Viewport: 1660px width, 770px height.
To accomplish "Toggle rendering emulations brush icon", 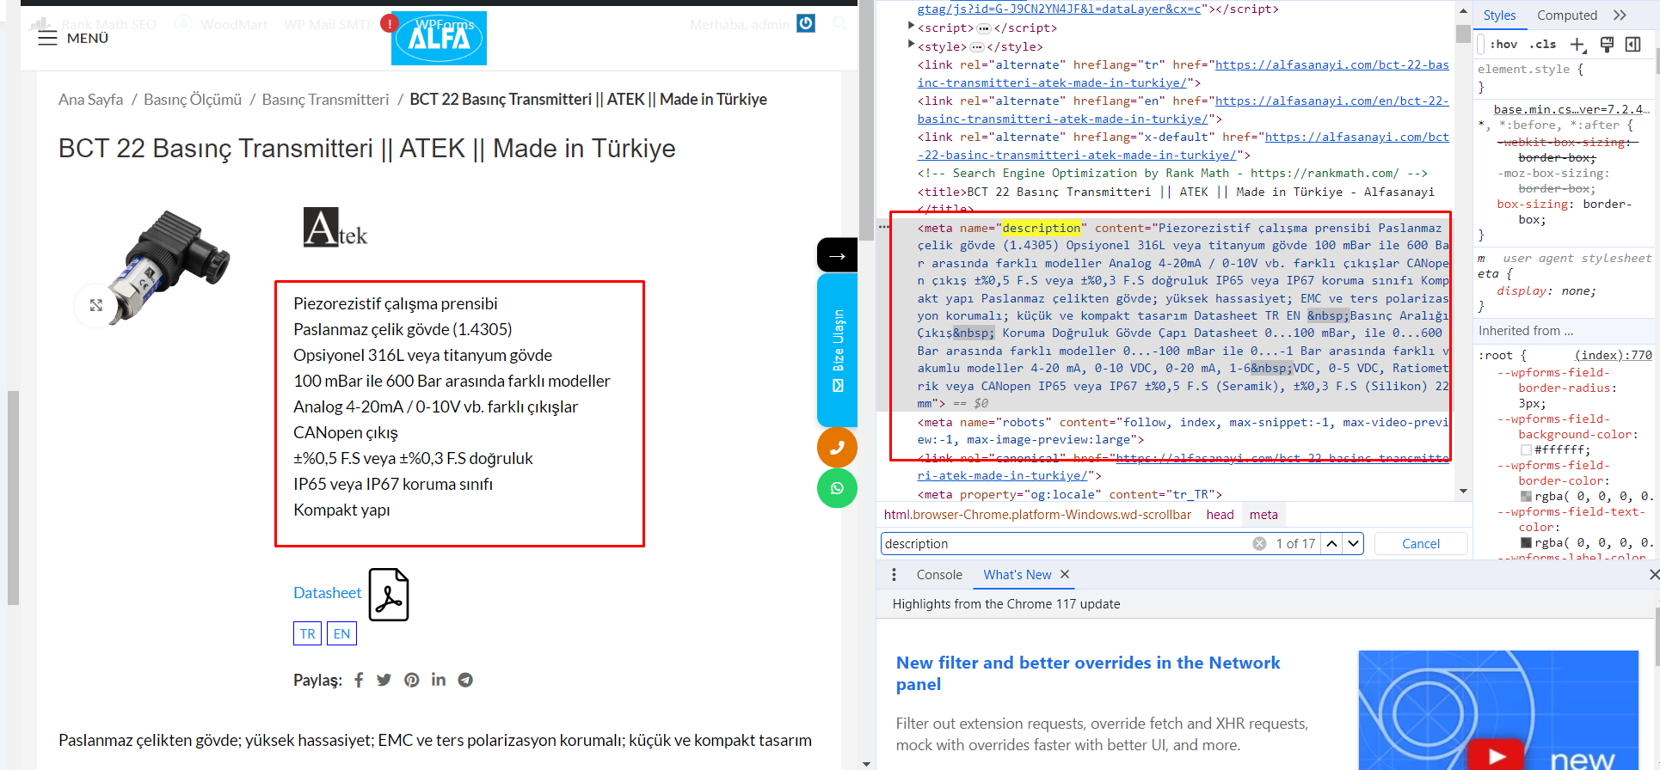I will [1607, 45].
